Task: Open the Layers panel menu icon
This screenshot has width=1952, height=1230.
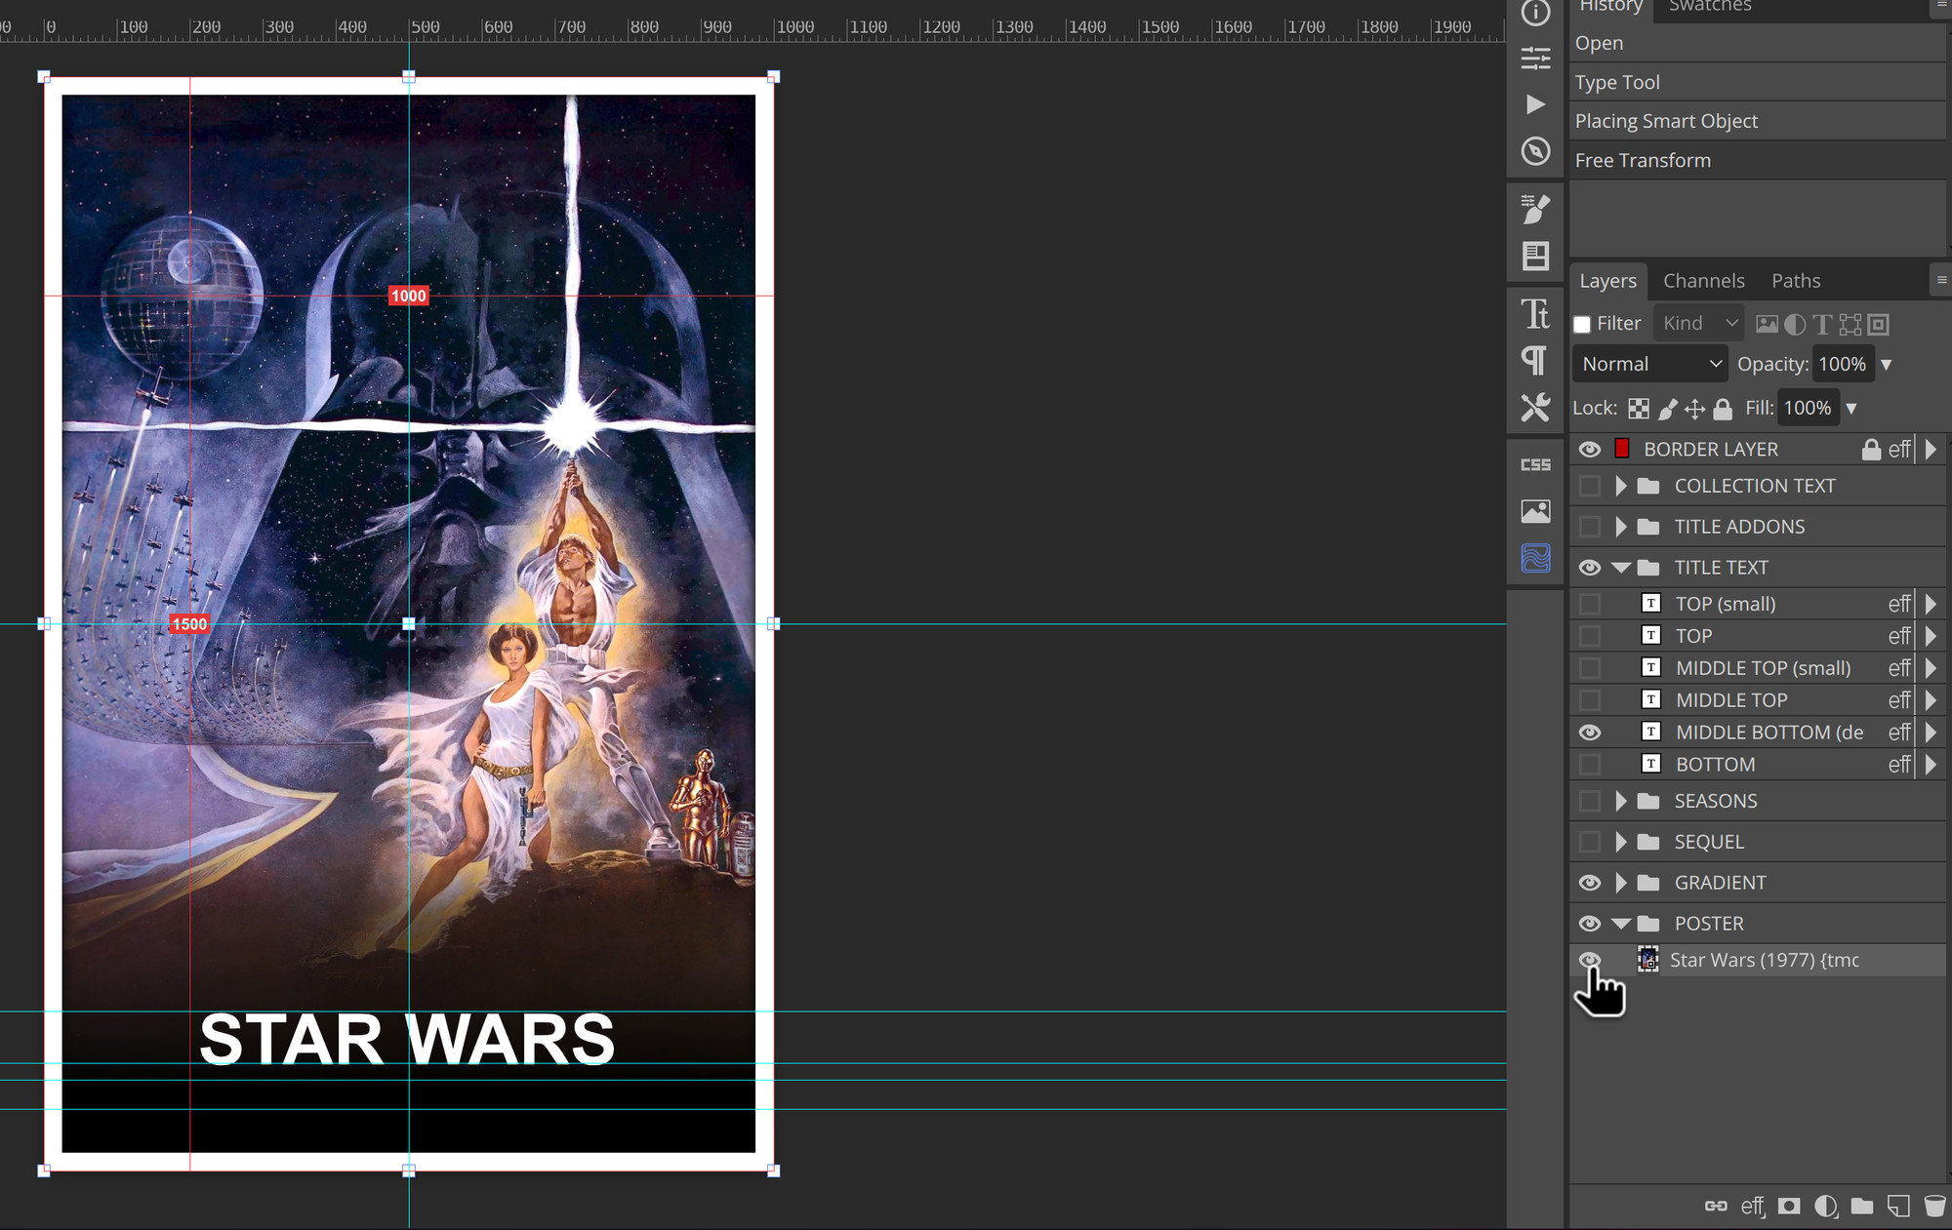Action: [1941, 281]
